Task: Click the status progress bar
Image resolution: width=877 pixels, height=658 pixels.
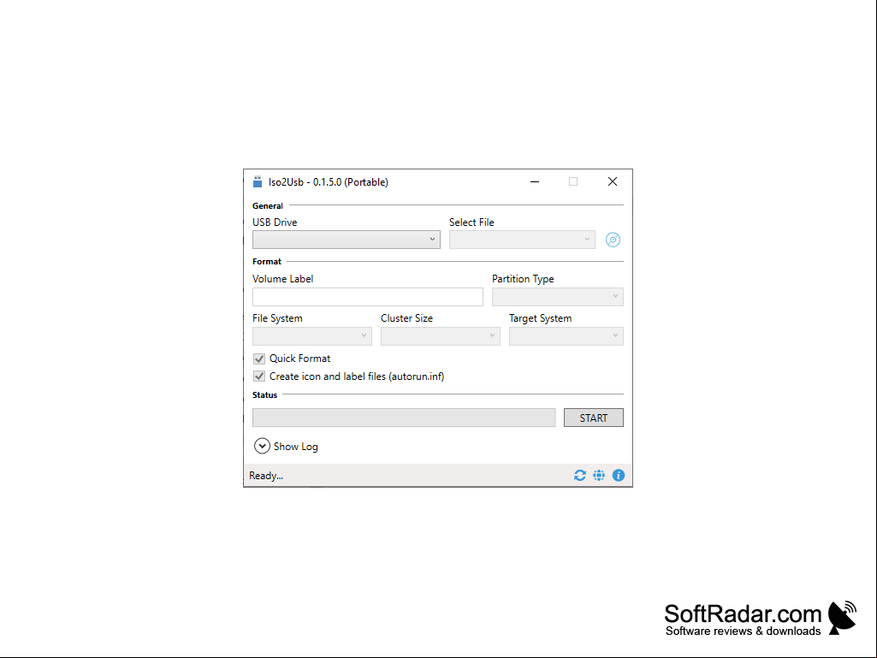Action: pos(404,418)
